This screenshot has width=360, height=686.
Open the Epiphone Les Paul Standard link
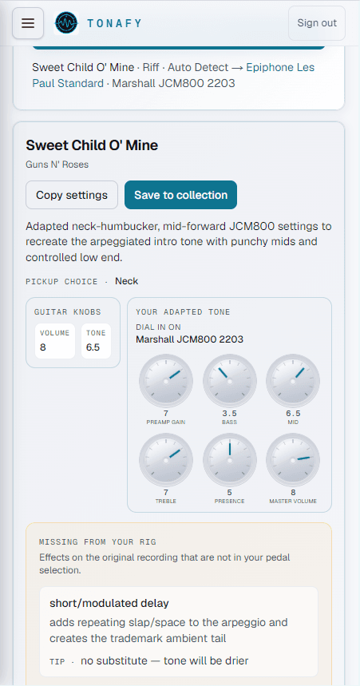(x=173, y=75)
